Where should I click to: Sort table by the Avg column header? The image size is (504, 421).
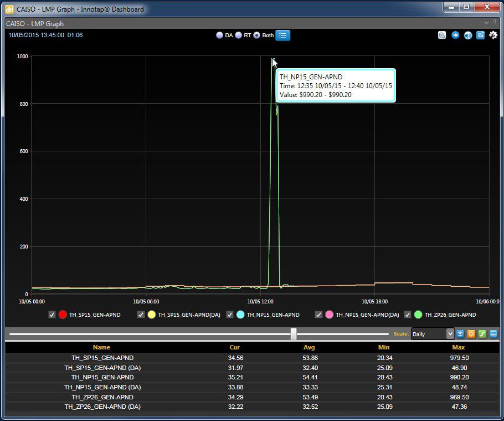click(309, 347)
